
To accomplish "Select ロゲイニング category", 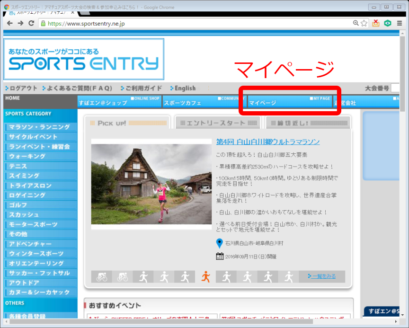I will tap(40, 195).
